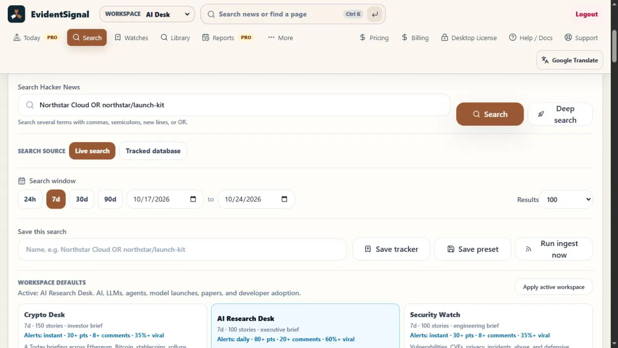
Task: Choose the 7d search window
Action: click(56, 199)
